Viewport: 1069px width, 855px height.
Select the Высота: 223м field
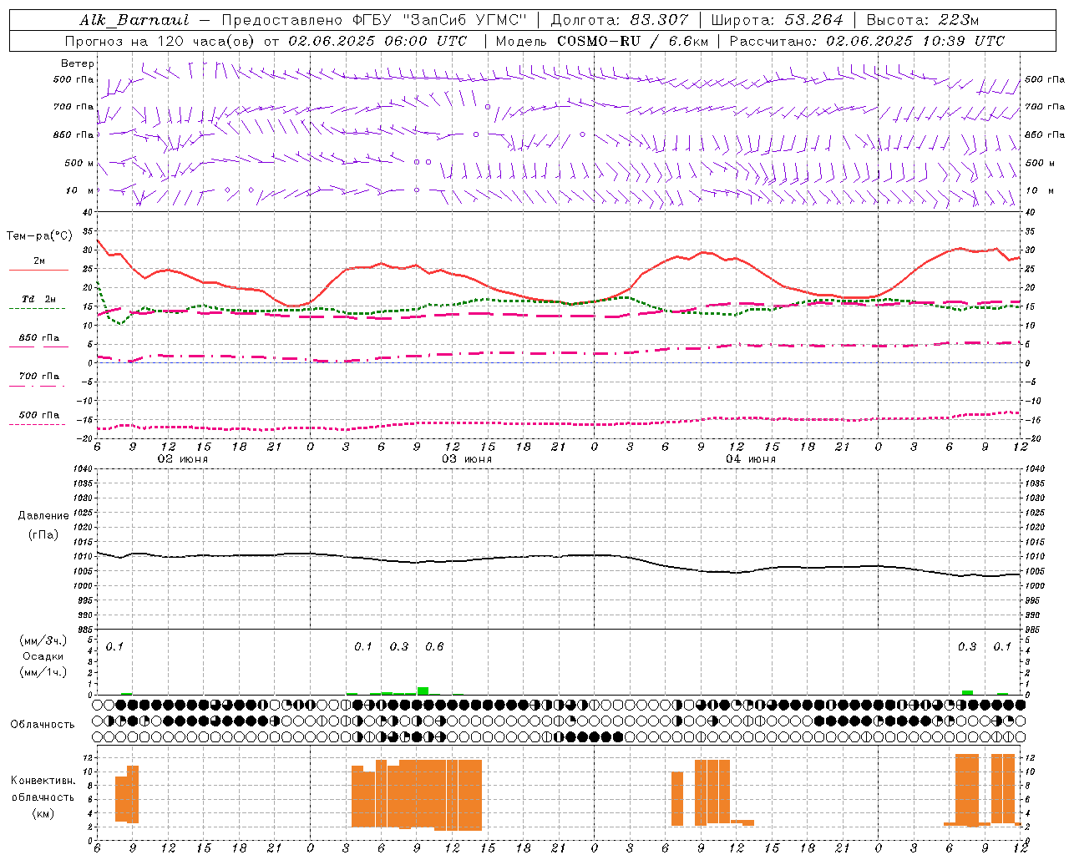point(922,20)
